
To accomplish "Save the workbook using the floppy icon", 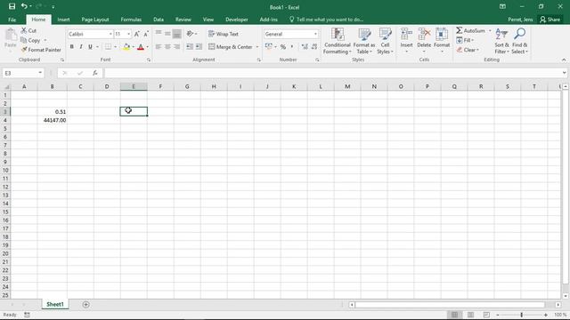I will [x=12, y=6].
